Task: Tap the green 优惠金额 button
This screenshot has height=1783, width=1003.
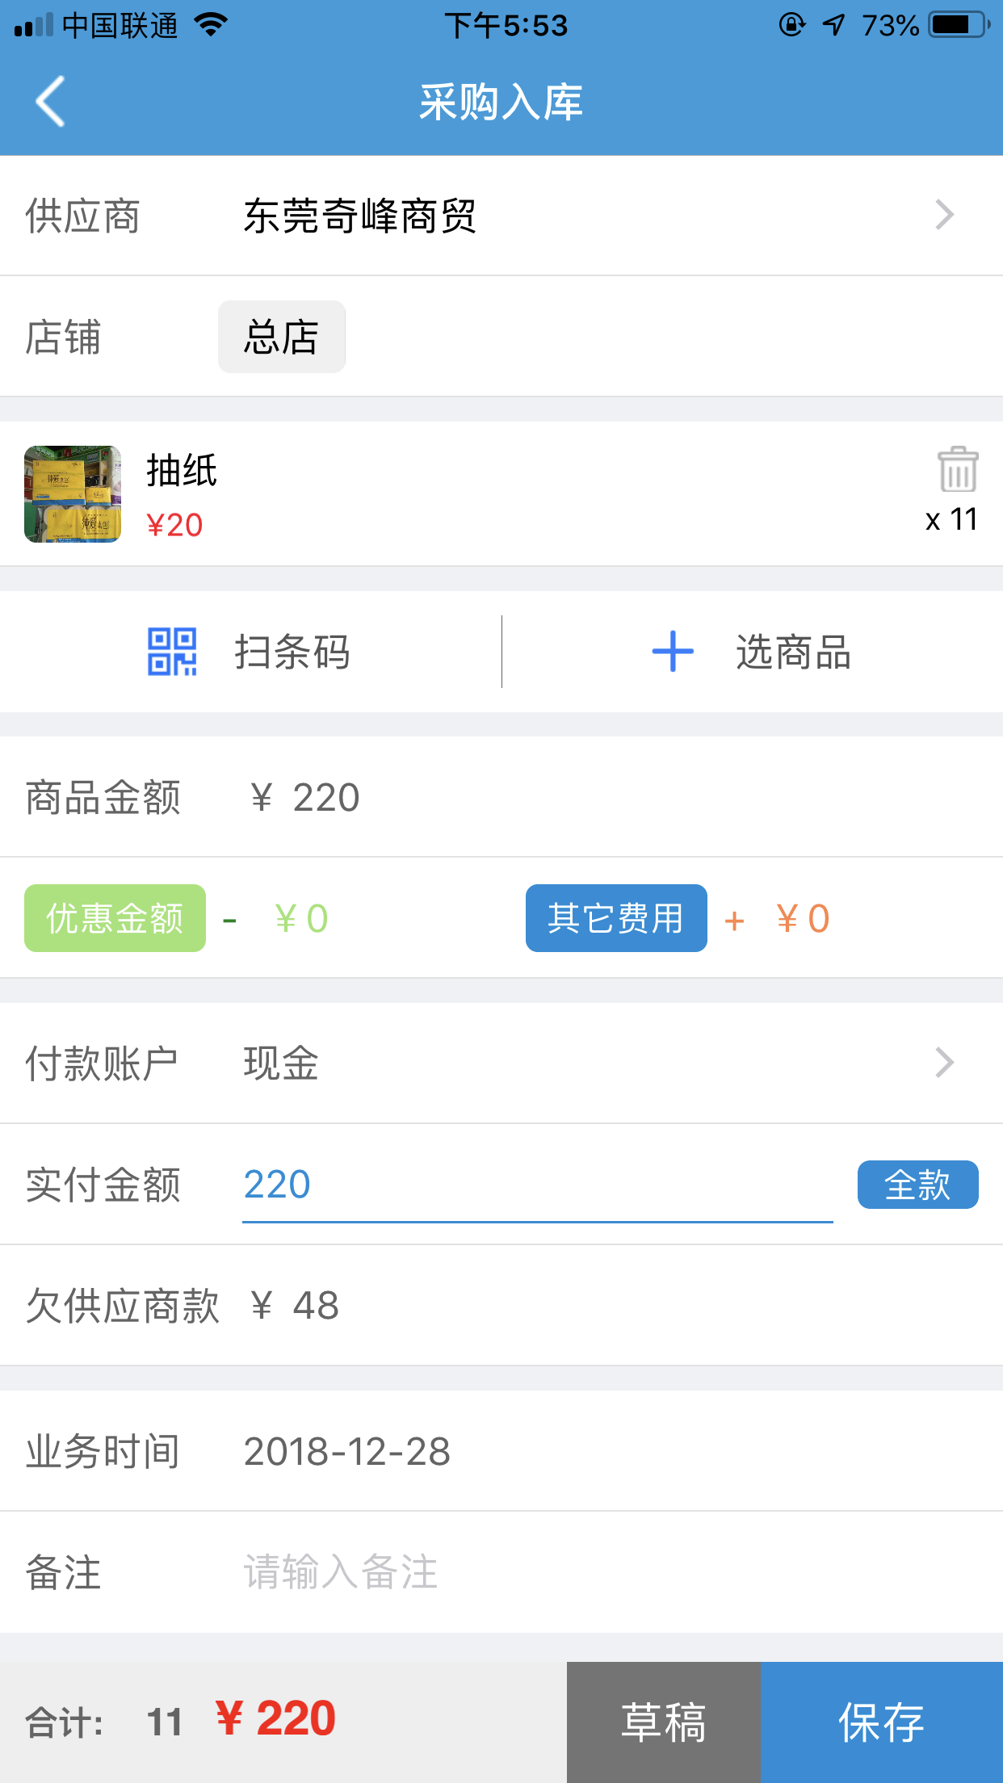Action: [115, 918]
